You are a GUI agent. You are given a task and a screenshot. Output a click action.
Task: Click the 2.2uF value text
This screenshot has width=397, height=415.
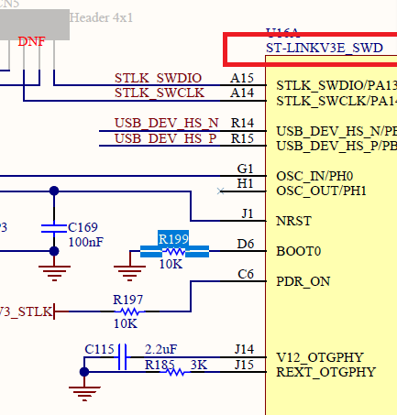(x=161, y=349)
